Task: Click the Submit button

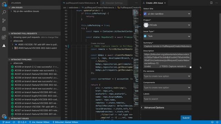Action: [x=186, y=118]
